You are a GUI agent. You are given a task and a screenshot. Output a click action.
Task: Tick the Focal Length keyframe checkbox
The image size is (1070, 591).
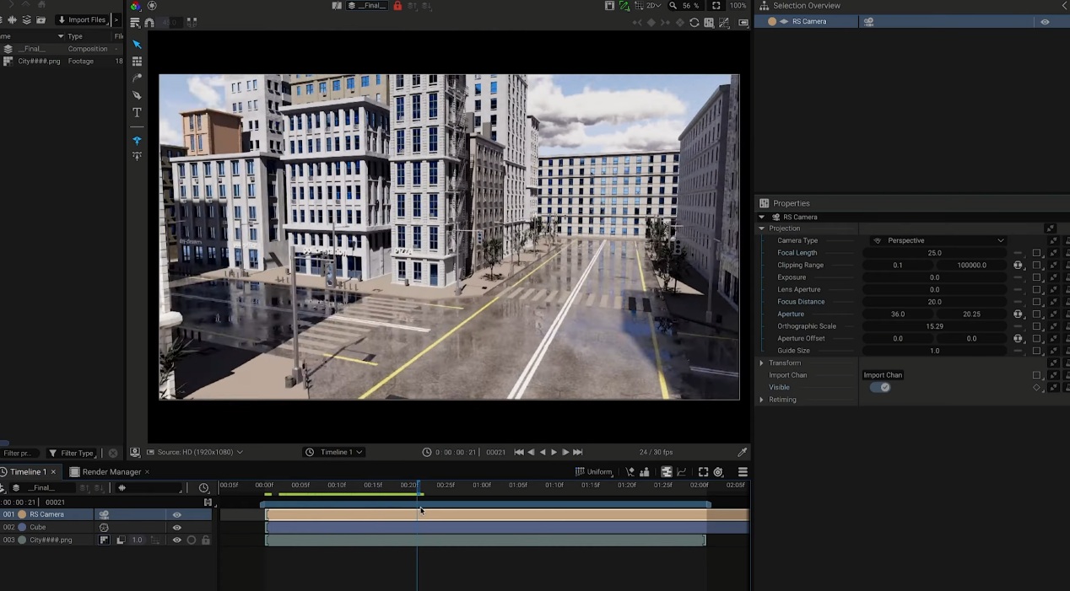1036,253
